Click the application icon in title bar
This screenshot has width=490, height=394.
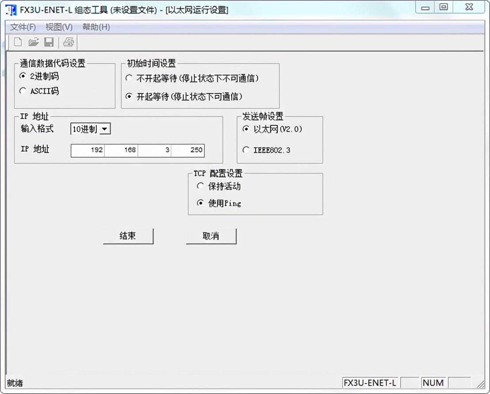[x=11, y=9]
